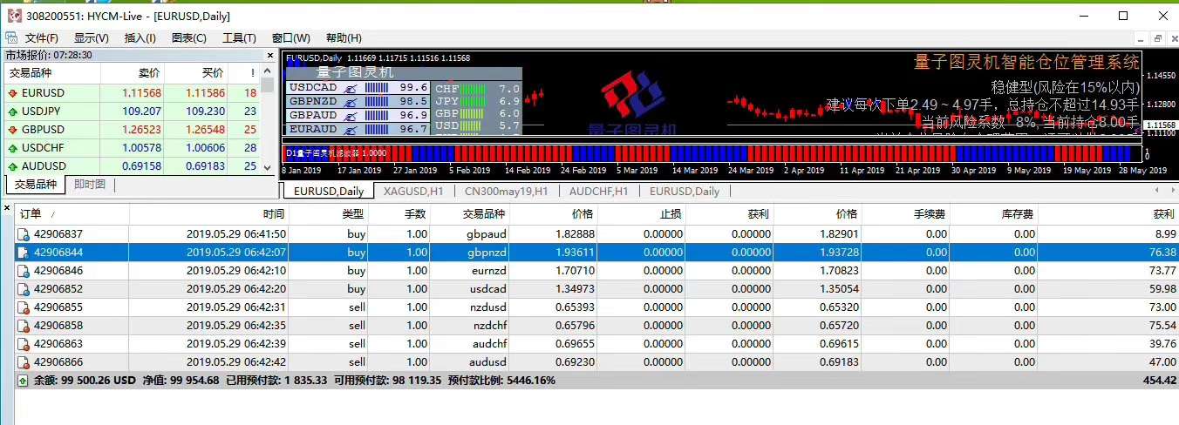Click the 库存费 column header
Image resolution: width=1179 pixels, height=425 pixels.
coord(994,214)
